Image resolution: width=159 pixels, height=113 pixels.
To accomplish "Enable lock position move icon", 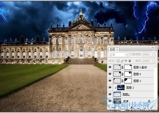I will coord(126,61).
